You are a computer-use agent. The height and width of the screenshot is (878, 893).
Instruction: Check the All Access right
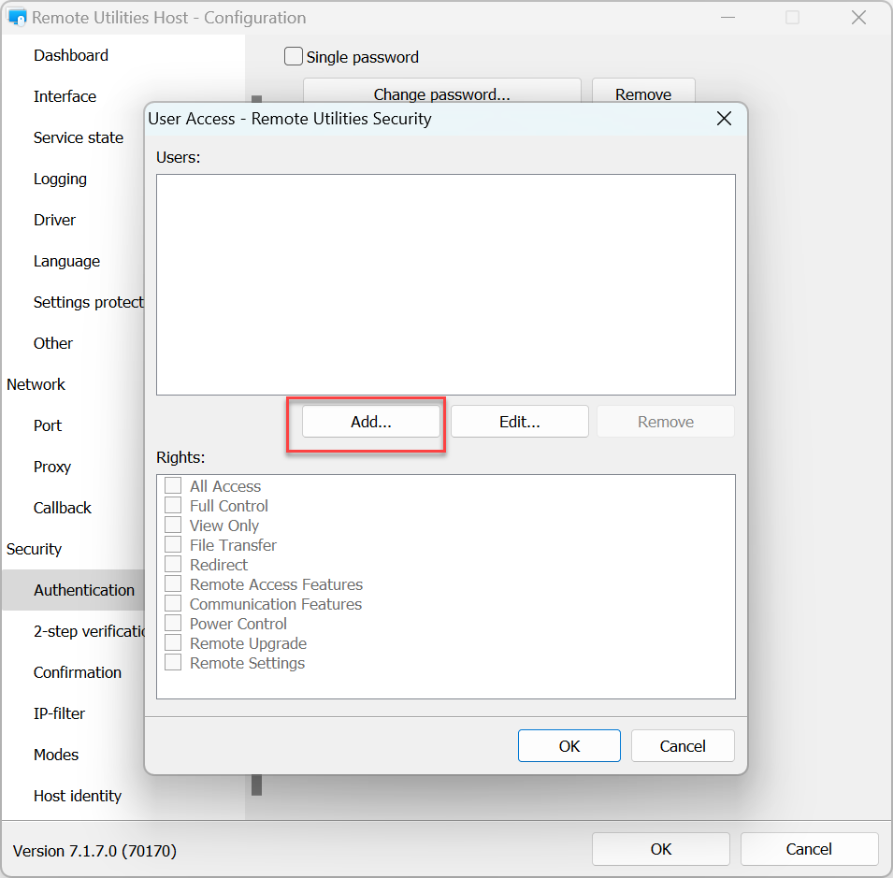[173, 486]
